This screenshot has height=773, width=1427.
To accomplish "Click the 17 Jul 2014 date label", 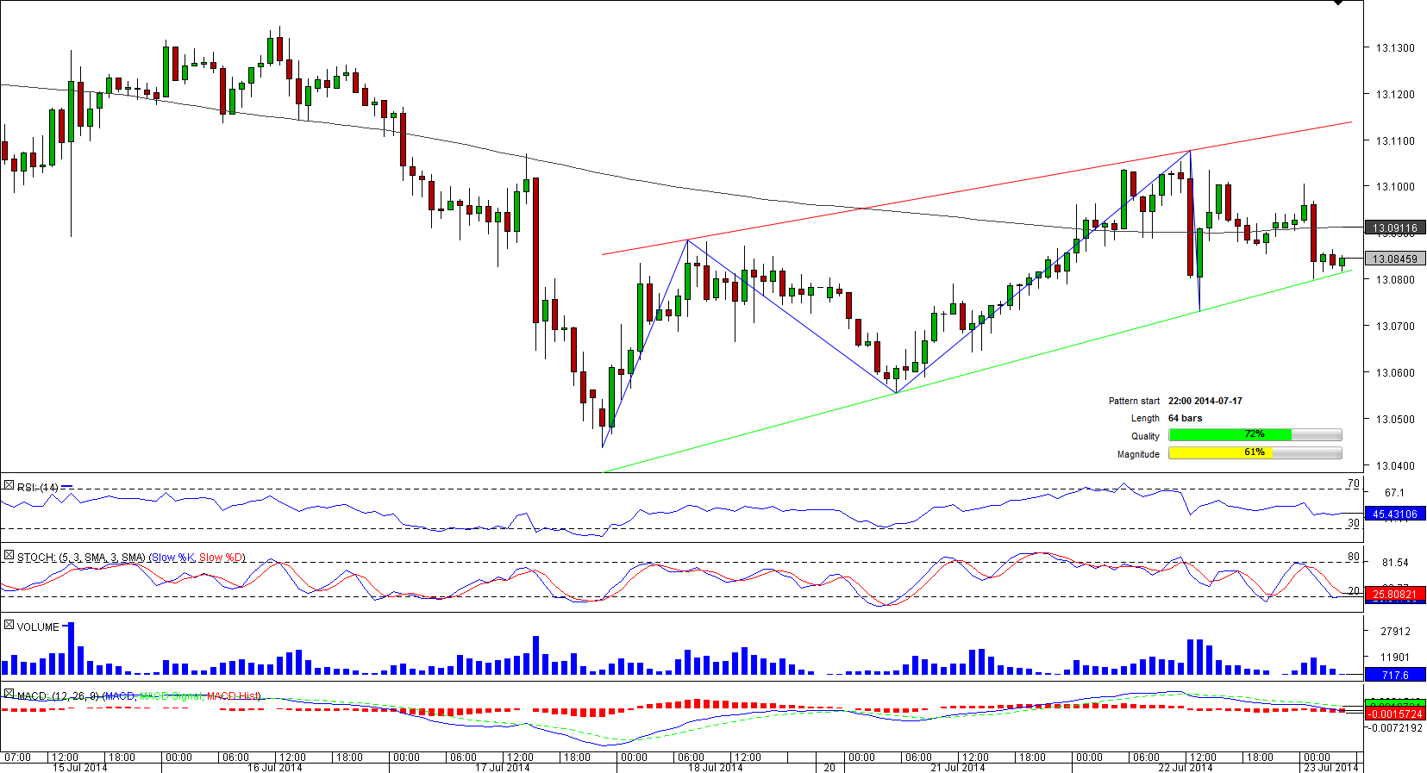I will (x=502, y=767).
